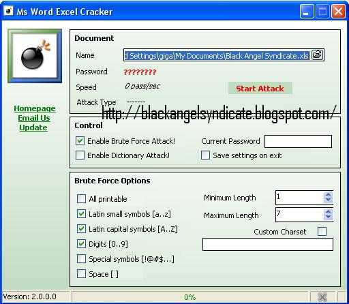Click Version: 2.0.0.0 in status bar
349x304 pixels.
click(x=29, y=297)
